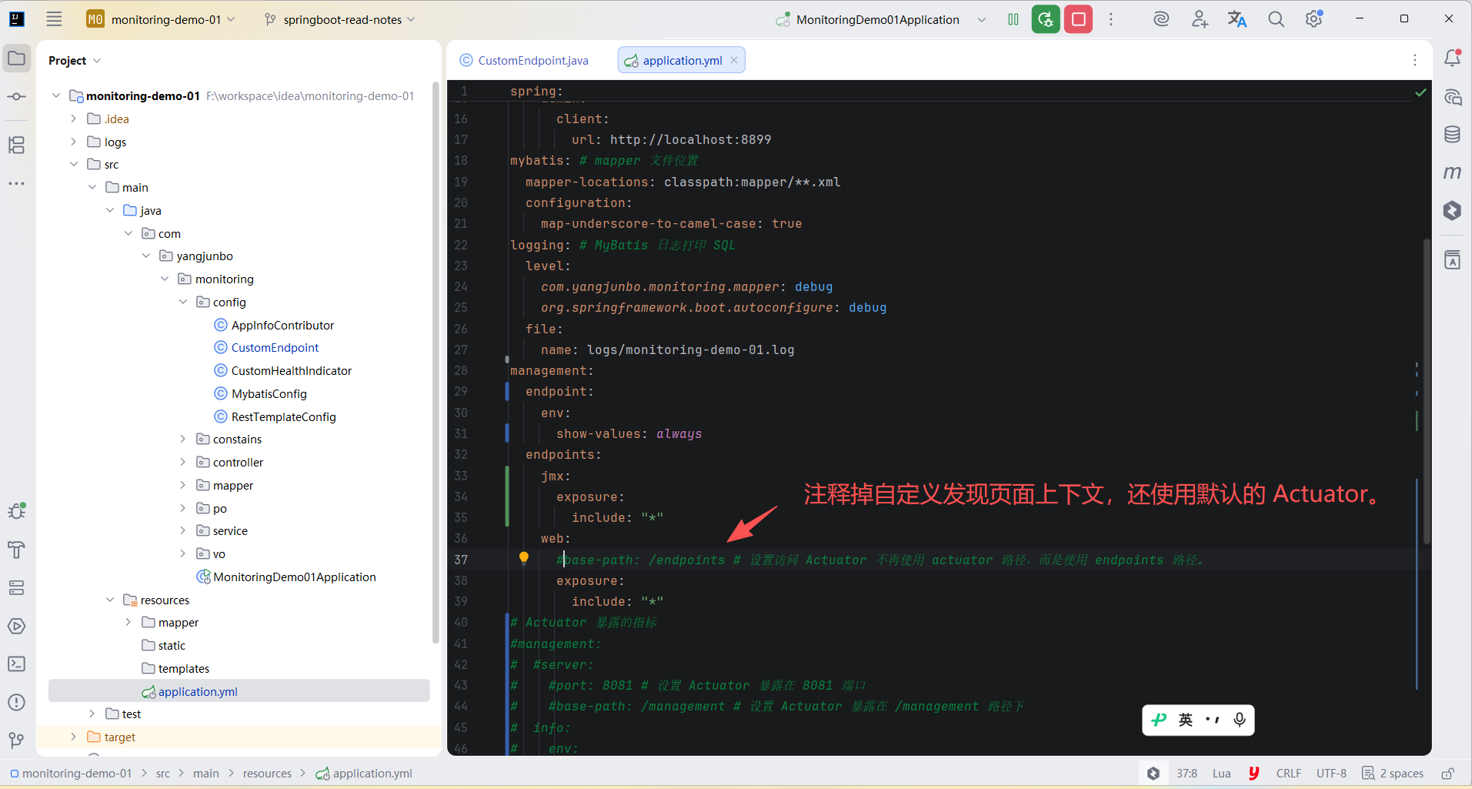Switch to CustomEndpoint.java tab
Image resolution: width=1472 pixels, height=789 pixels.
(x=525, y=60)
